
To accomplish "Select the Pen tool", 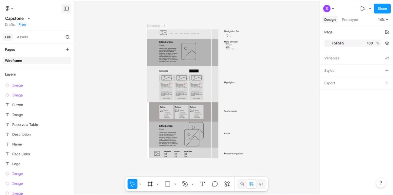I will pos(185,184).
